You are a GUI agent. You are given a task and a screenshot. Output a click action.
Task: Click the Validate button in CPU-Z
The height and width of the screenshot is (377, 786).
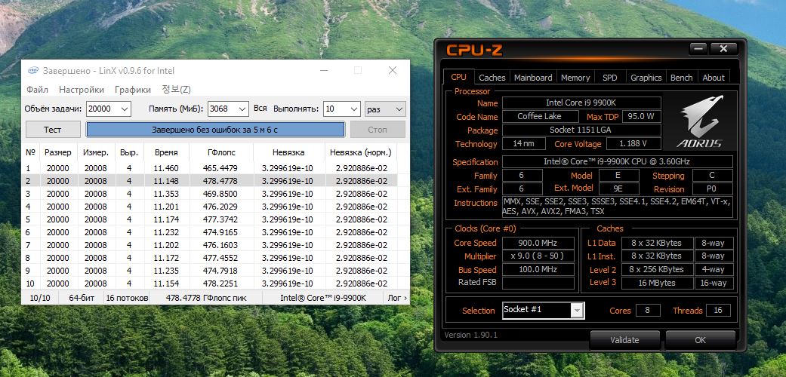click(624, 340)
